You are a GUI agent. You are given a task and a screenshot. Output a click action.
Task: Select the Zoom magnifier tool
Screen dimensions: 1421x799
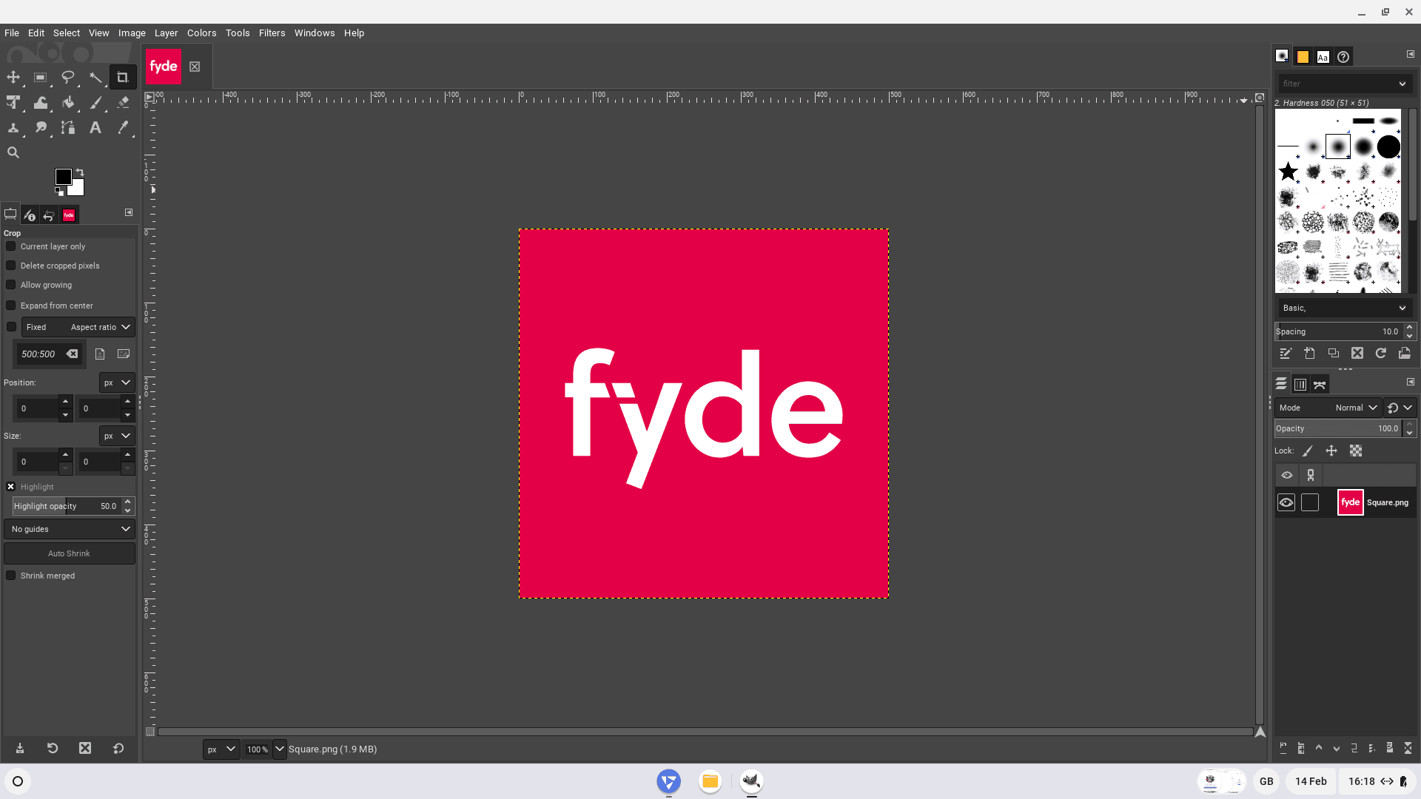(x=13, y=152)
